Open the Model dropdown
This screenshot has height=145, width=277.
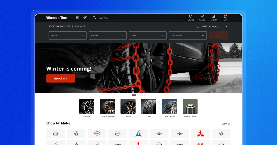pos(108,35)
